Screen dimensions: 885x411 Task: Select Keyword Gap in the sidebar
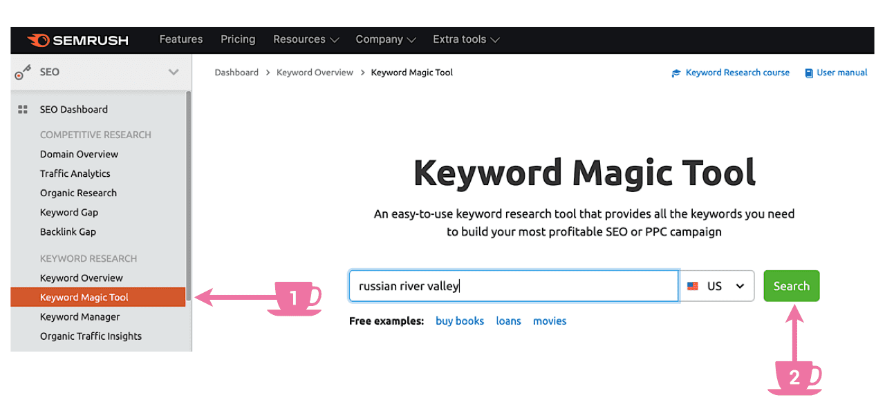tap(69, 212)
